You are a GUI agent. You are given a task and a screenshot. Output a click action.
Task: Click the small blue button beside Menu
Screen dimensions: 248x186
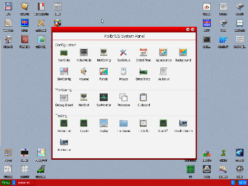14,183
